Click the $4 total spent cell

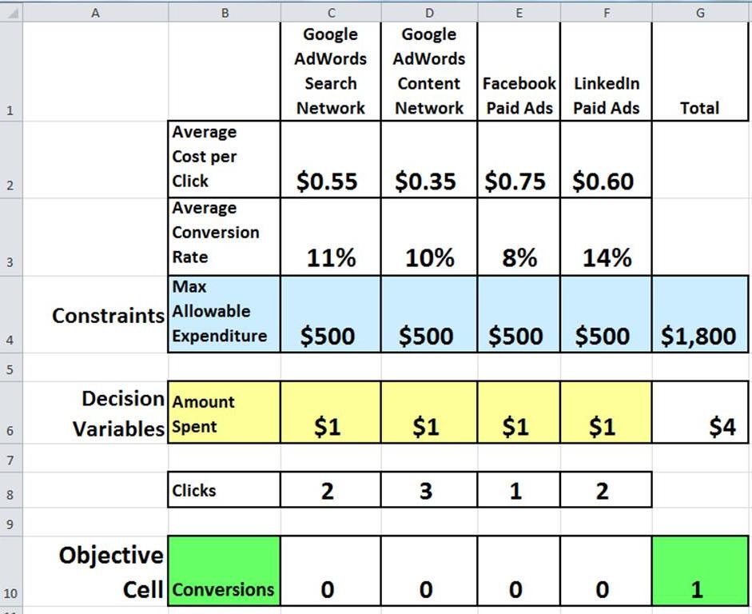(x=700, y=413)
